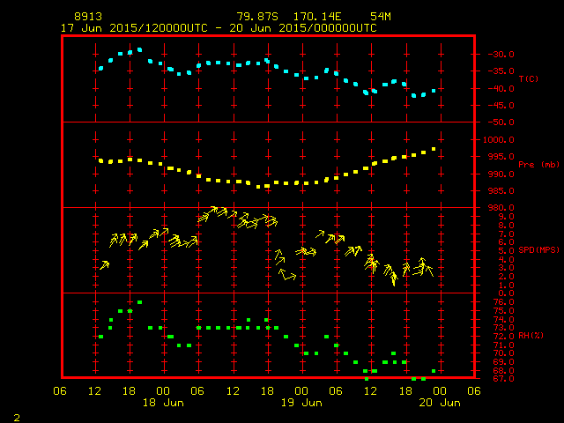Click the 980.0 pressure axis label
564x423 pixels.
coord(501,208)
